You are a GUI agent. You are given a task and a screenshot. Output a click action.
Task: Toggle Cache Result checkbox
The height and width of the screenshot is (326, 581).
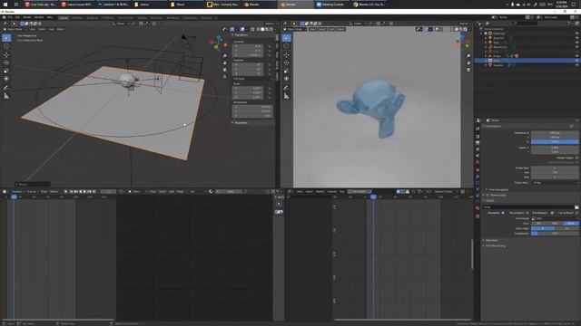(x=576, y=213)
